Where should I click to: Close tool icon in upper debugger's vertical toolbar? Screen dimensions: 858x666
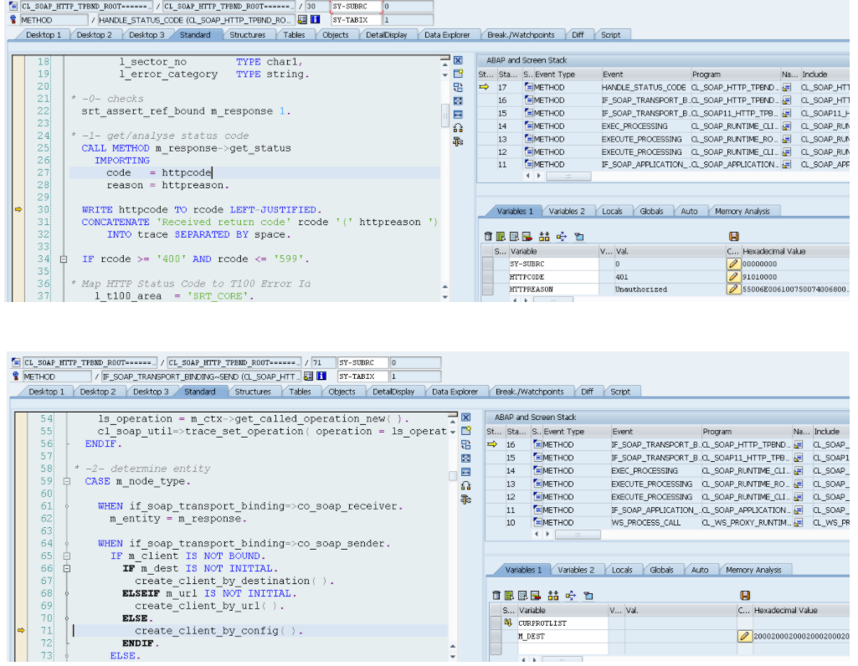458,61
